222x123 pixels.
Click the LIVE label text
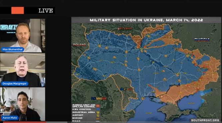46,11
